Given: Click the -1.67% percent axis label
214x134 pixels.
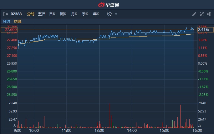Looking at the screenshot, I should 203,87.
